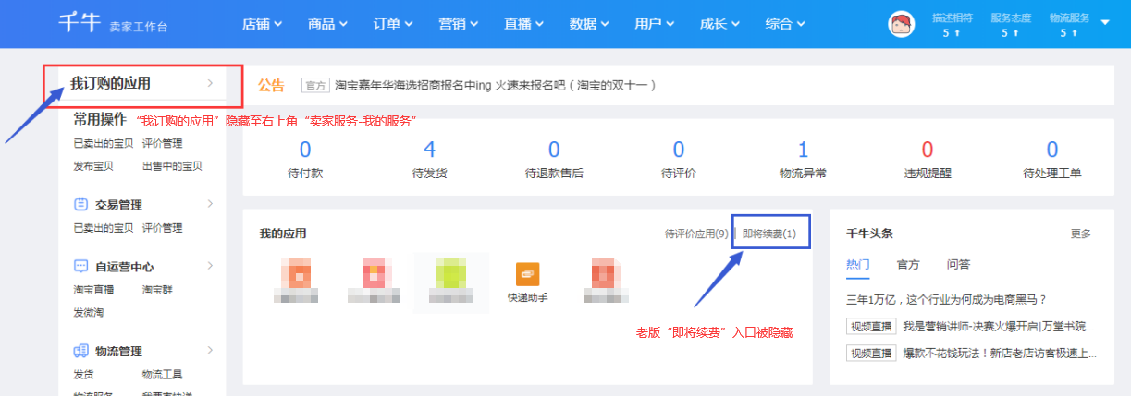The width and height of the screenshot is (1131, 396).
Task: Click 已卖出的宝贝 under 交易管理
Action: click(103, 228)
